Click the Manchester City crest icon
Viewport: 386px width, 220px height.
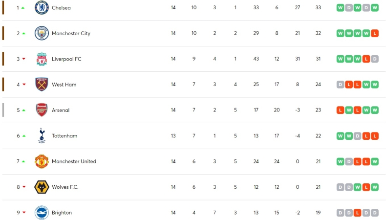pos(42,33)
